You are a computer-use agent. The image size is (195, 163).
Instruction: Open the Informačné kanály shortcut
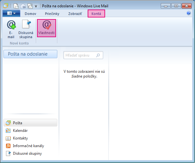pos(30,146)
